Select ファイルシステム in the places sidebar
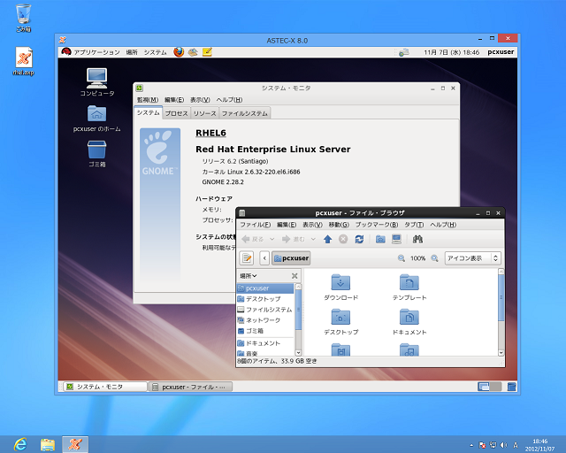Image resolution: width=566 pixels, height=453 pixels. [x=265, y=310]
